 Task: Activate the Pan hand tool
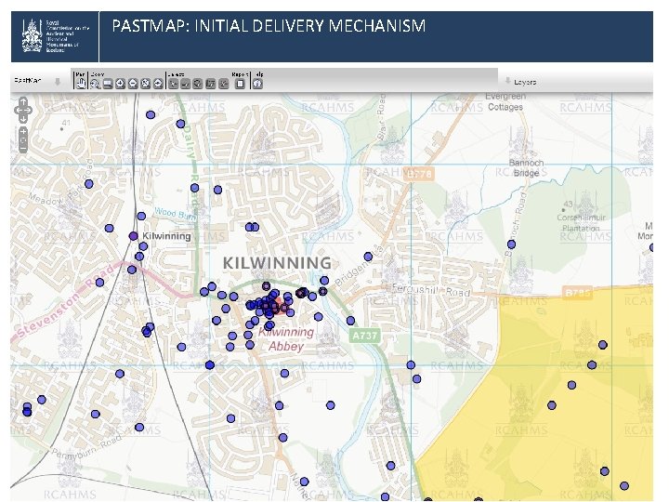click(80, 84)
